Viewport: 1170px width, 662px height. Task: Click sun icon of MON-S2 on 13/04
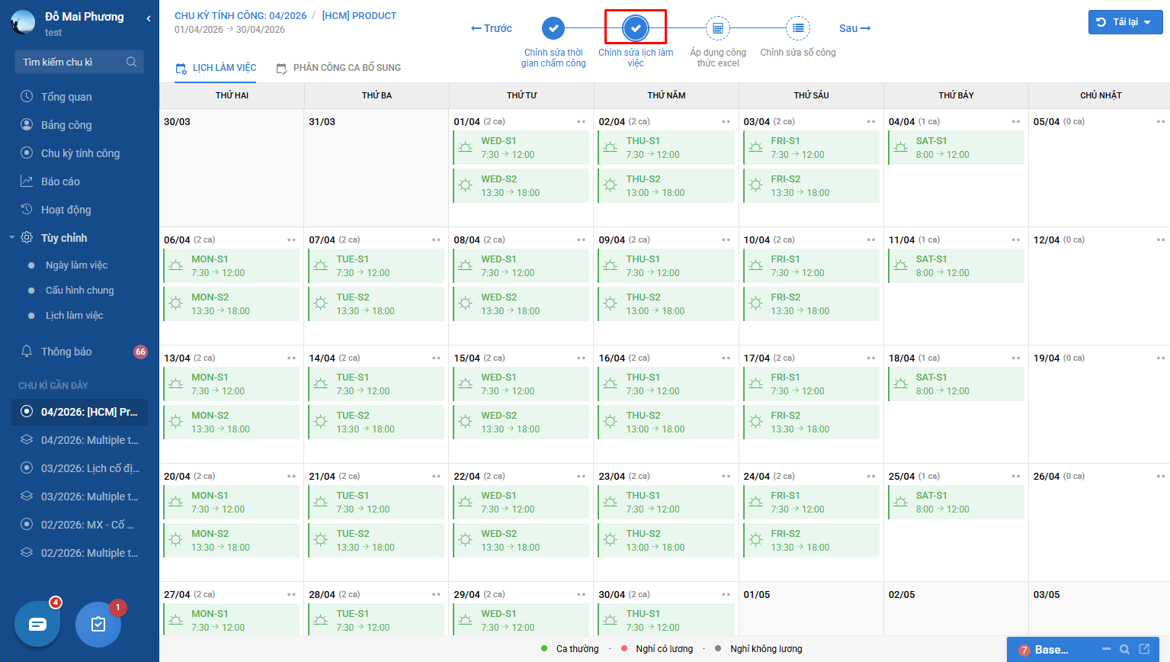176,422
